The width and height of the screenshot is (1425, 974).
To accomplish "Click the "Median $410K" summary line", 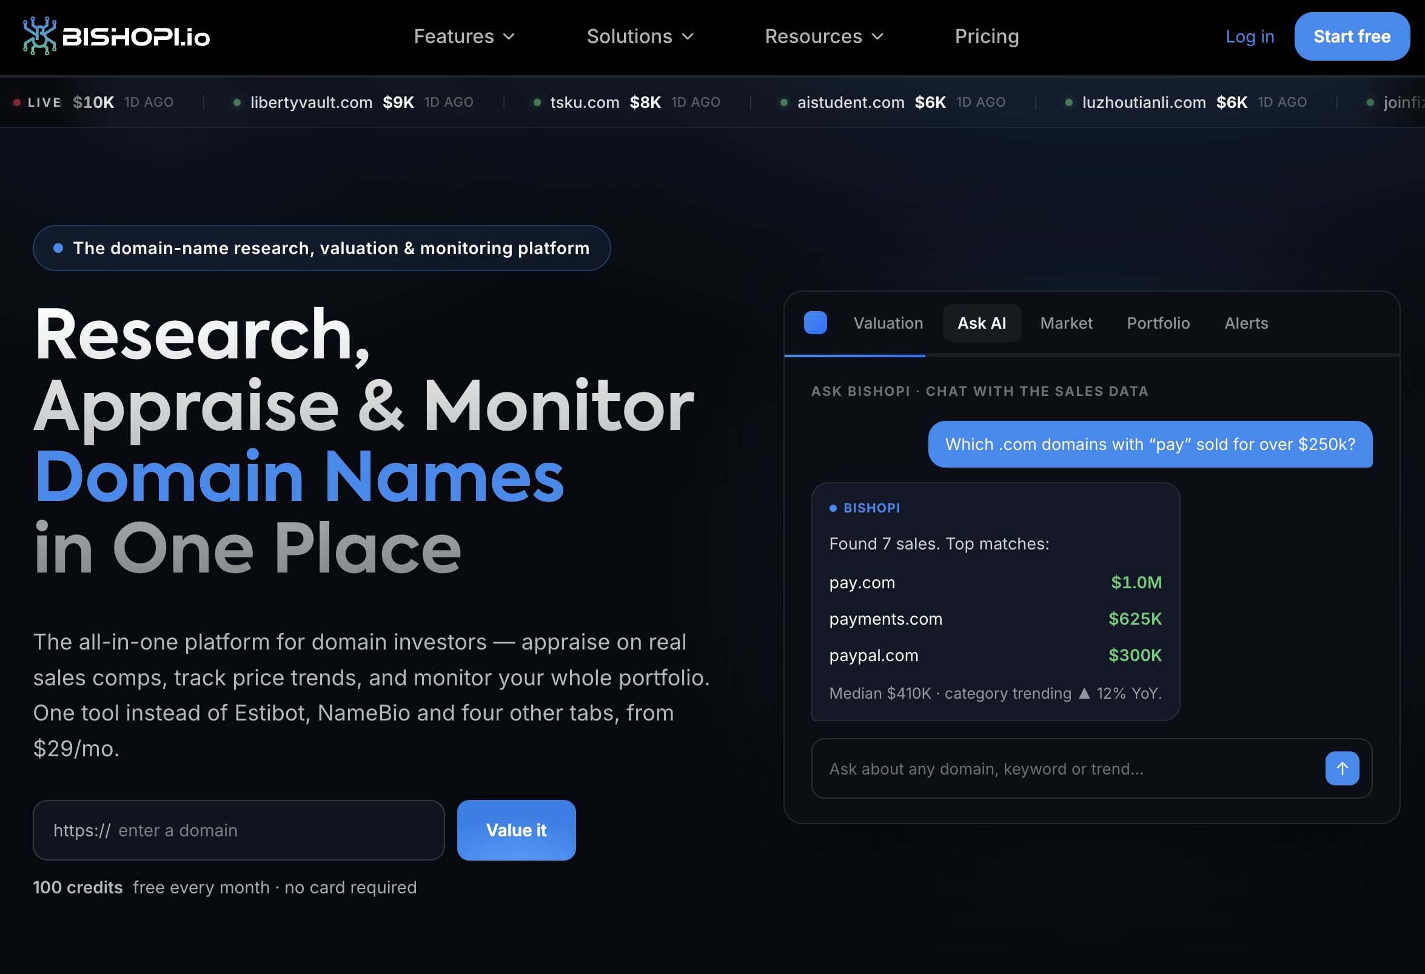I will [995, 693].
